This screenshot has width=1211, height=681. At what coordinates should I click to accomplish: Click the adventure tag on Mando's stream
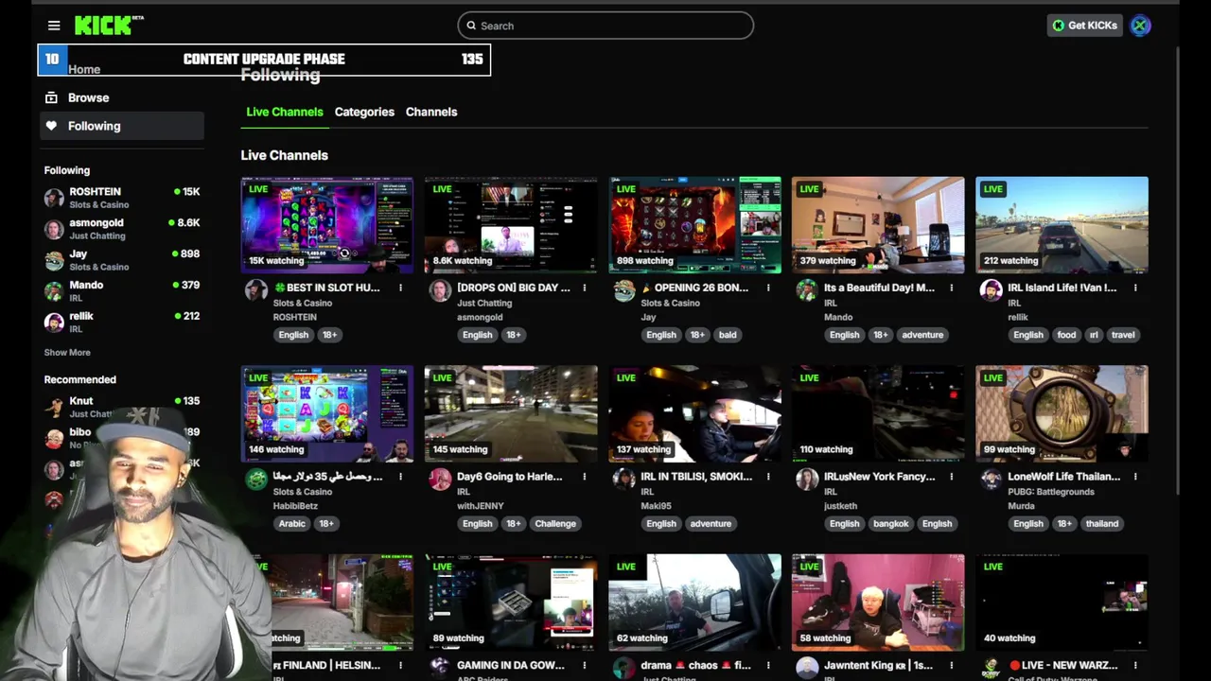click(922, 335)
